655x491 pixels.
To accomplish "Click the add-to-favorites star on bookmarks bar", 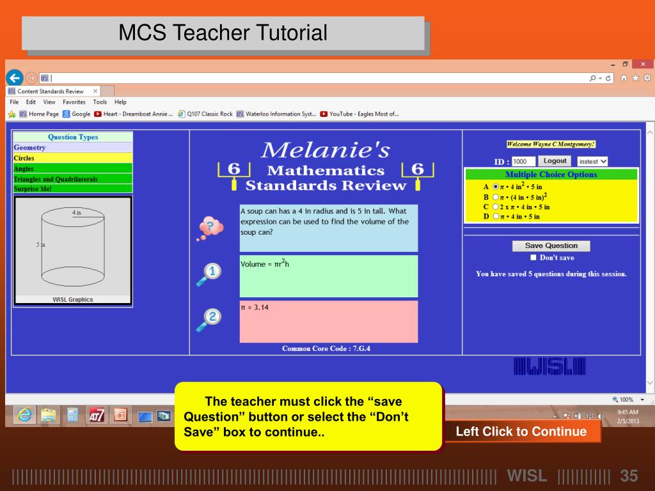I will click(12, 114).
